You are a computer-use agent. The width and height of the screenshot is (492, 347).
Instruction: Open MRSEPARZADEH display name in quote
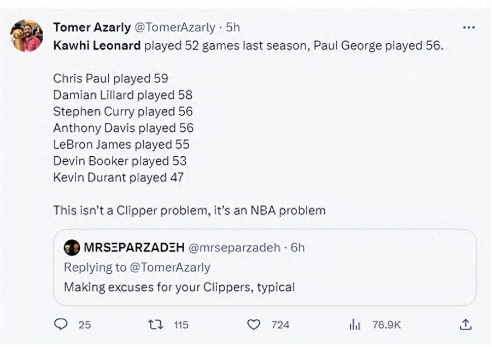pos(134,248)
